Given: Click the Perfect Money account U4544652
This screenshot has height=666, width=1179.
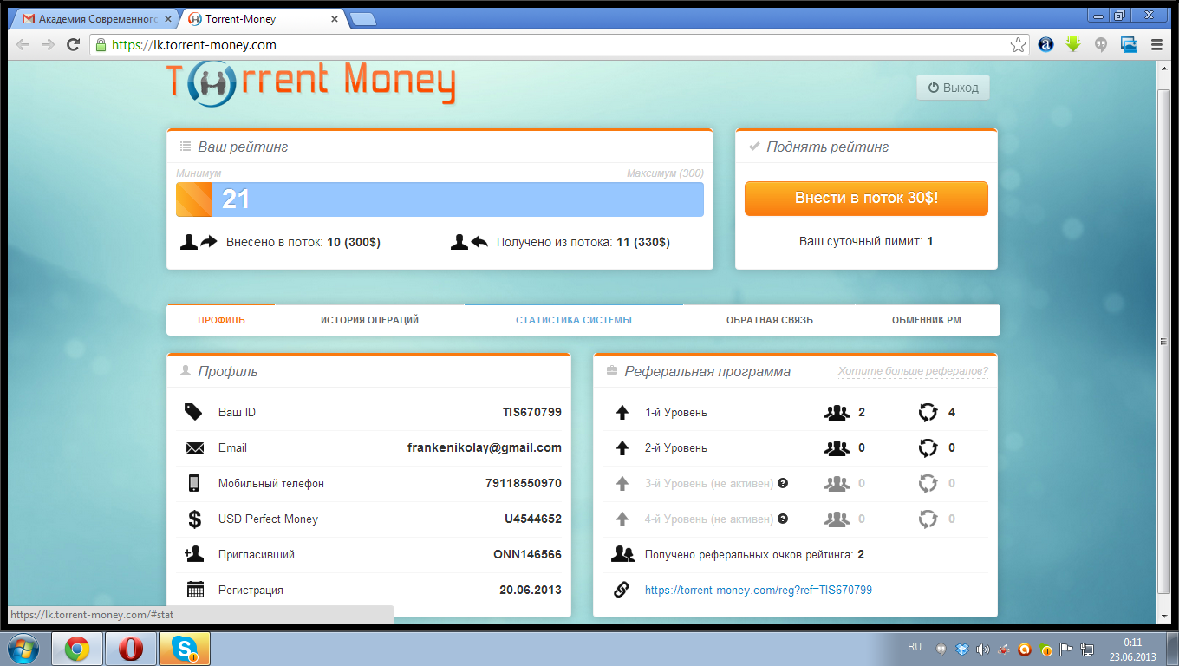Looking at the screenshot, I should coord(533,519).
